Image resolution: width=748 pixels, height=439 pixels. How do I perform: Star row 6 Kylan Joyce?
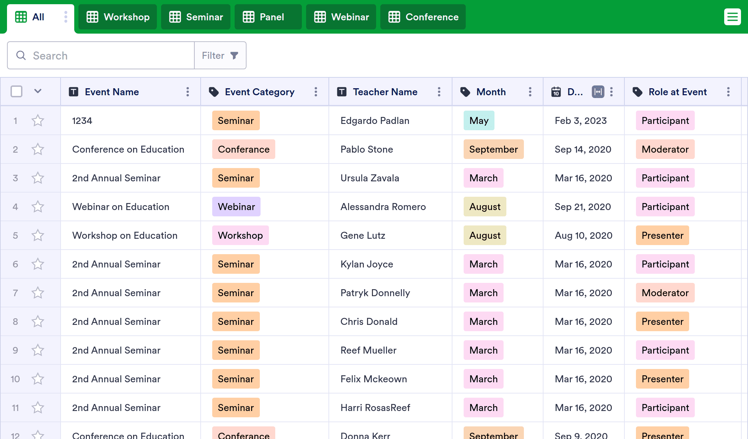(38, 264)
